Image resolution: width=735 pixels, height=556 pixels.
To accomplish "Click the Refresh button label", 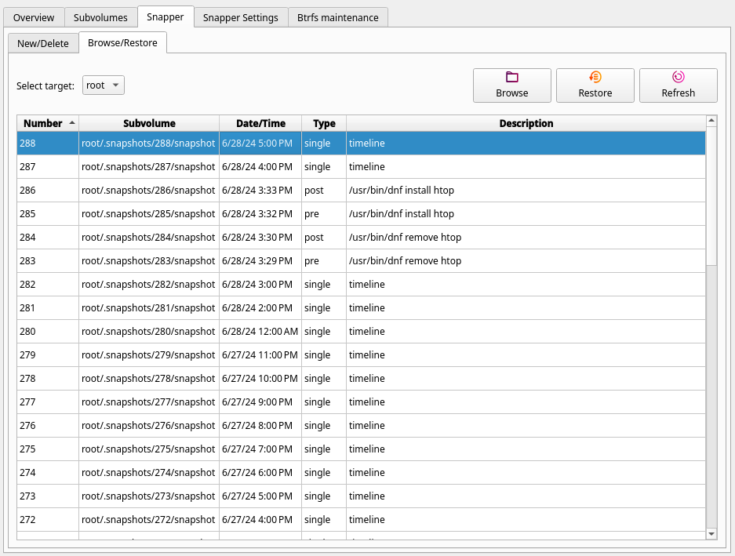I will (679, 93).
